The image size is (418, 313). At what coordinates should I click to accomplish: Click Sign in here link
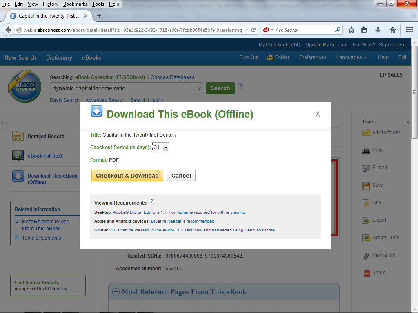pos(393,45)
